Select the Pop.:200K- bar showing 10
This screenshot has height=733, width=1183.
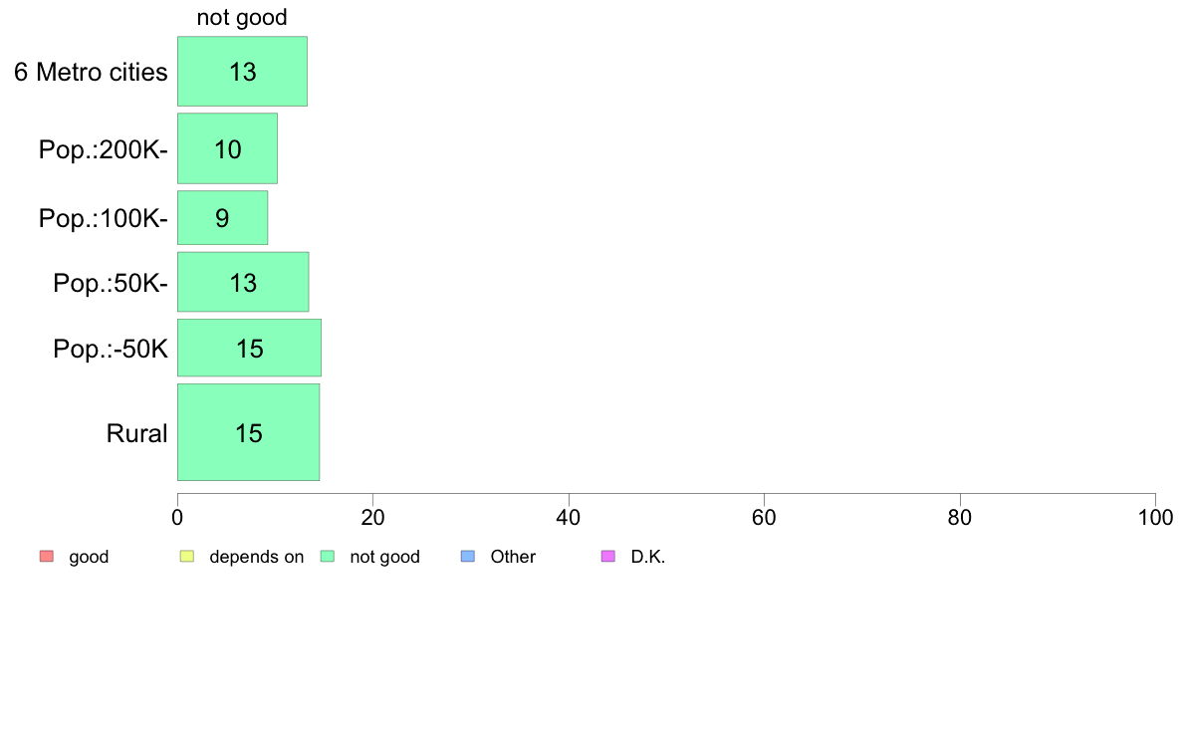click(227, 148)
